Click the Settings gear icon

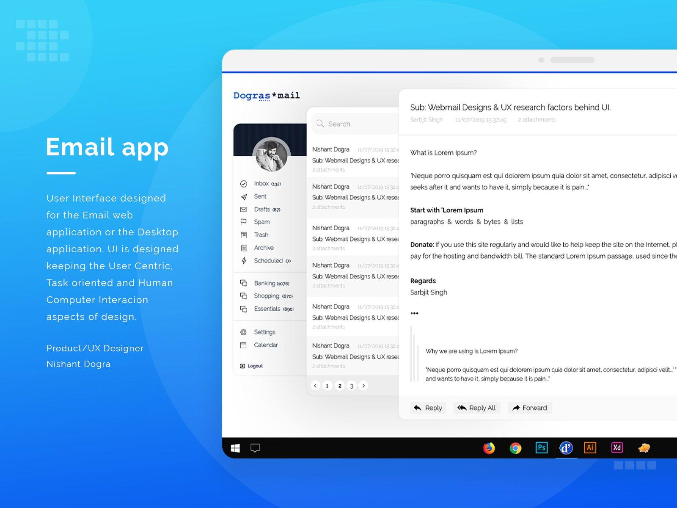244,332
